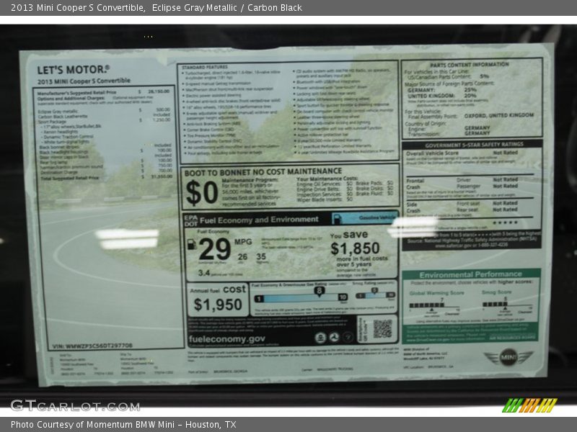Click the five stars in safety ratings
This screenshot has width=577, height=432.
pyautogui.click(x=506, y=222)
